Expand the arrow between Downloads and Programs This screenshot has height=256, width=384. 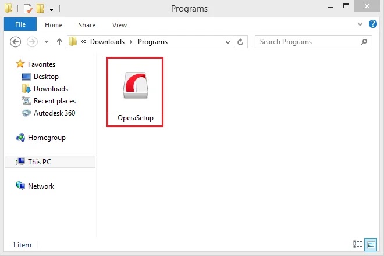(x=131, y=42)
